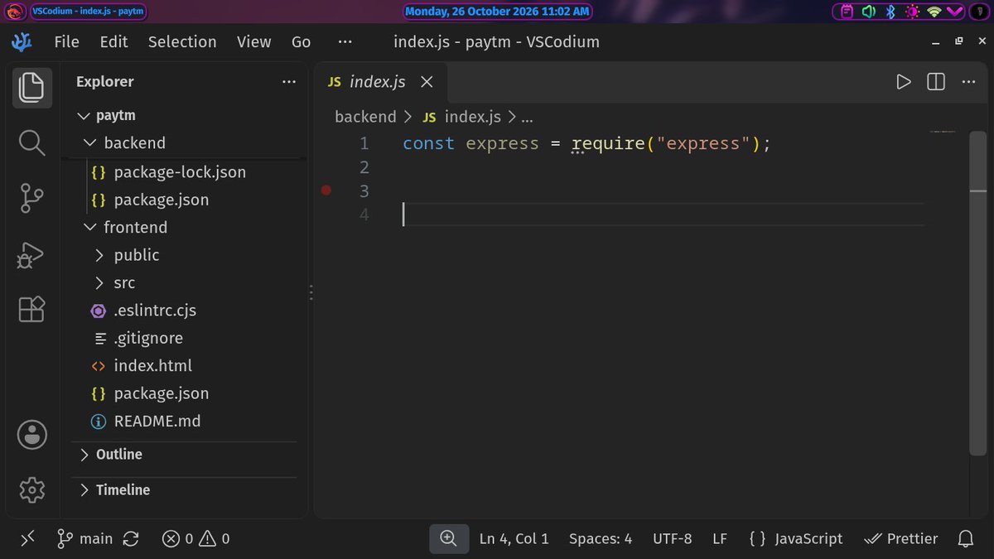
Task: Open editor More Actions ellipsis
Action: pyautogui.click(x=968, y=81)
